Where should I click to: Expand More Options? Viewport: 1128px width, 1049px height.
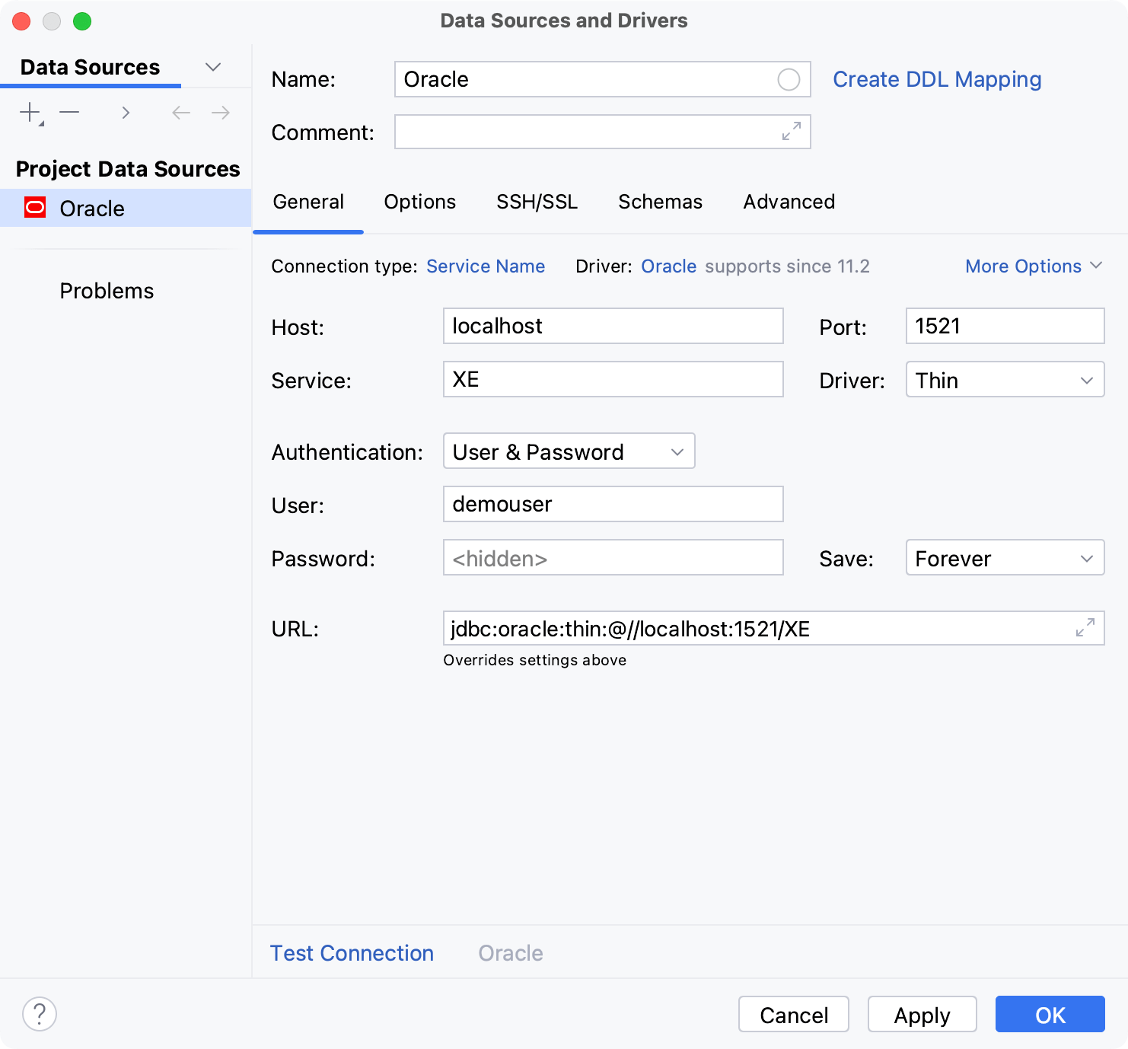[x=1032, y=266]
